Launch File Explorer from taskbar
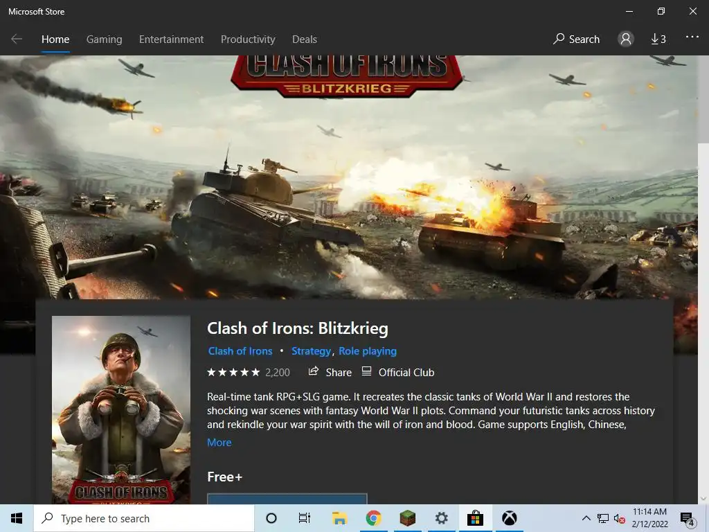 click(339, 518)
